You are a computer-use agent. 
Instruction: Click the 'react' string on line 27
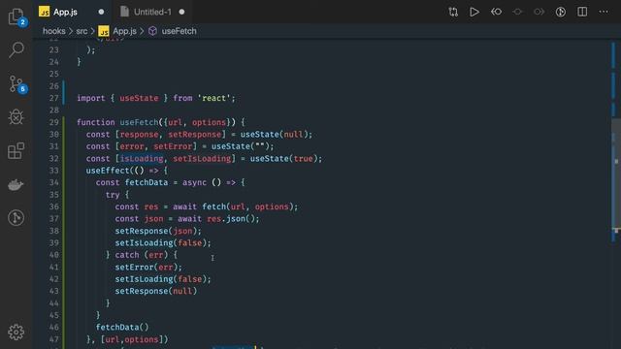(213, 98)
